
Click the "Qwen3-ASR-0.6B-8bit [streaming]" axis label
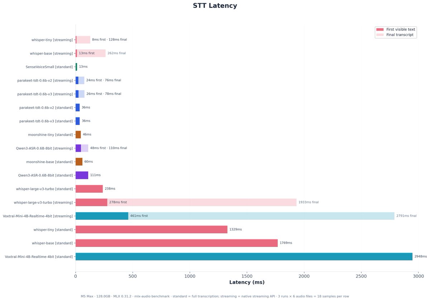(44, 148)
